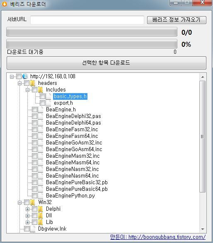Viewport: 213px width, 243px height.
Task: Click the total file progress bar showing 0/0
Action: (92, 32)
